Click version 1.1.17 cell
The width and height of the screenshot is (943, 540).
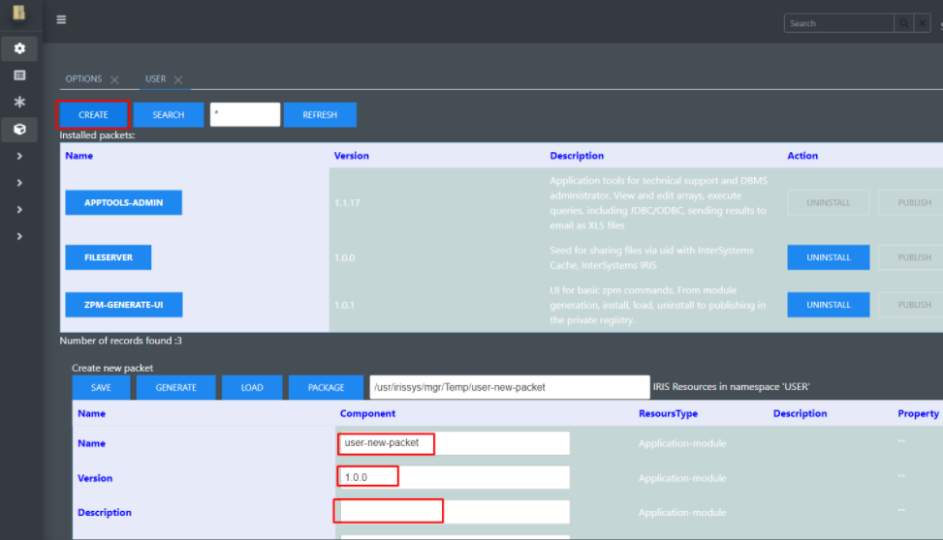point(347,203)
